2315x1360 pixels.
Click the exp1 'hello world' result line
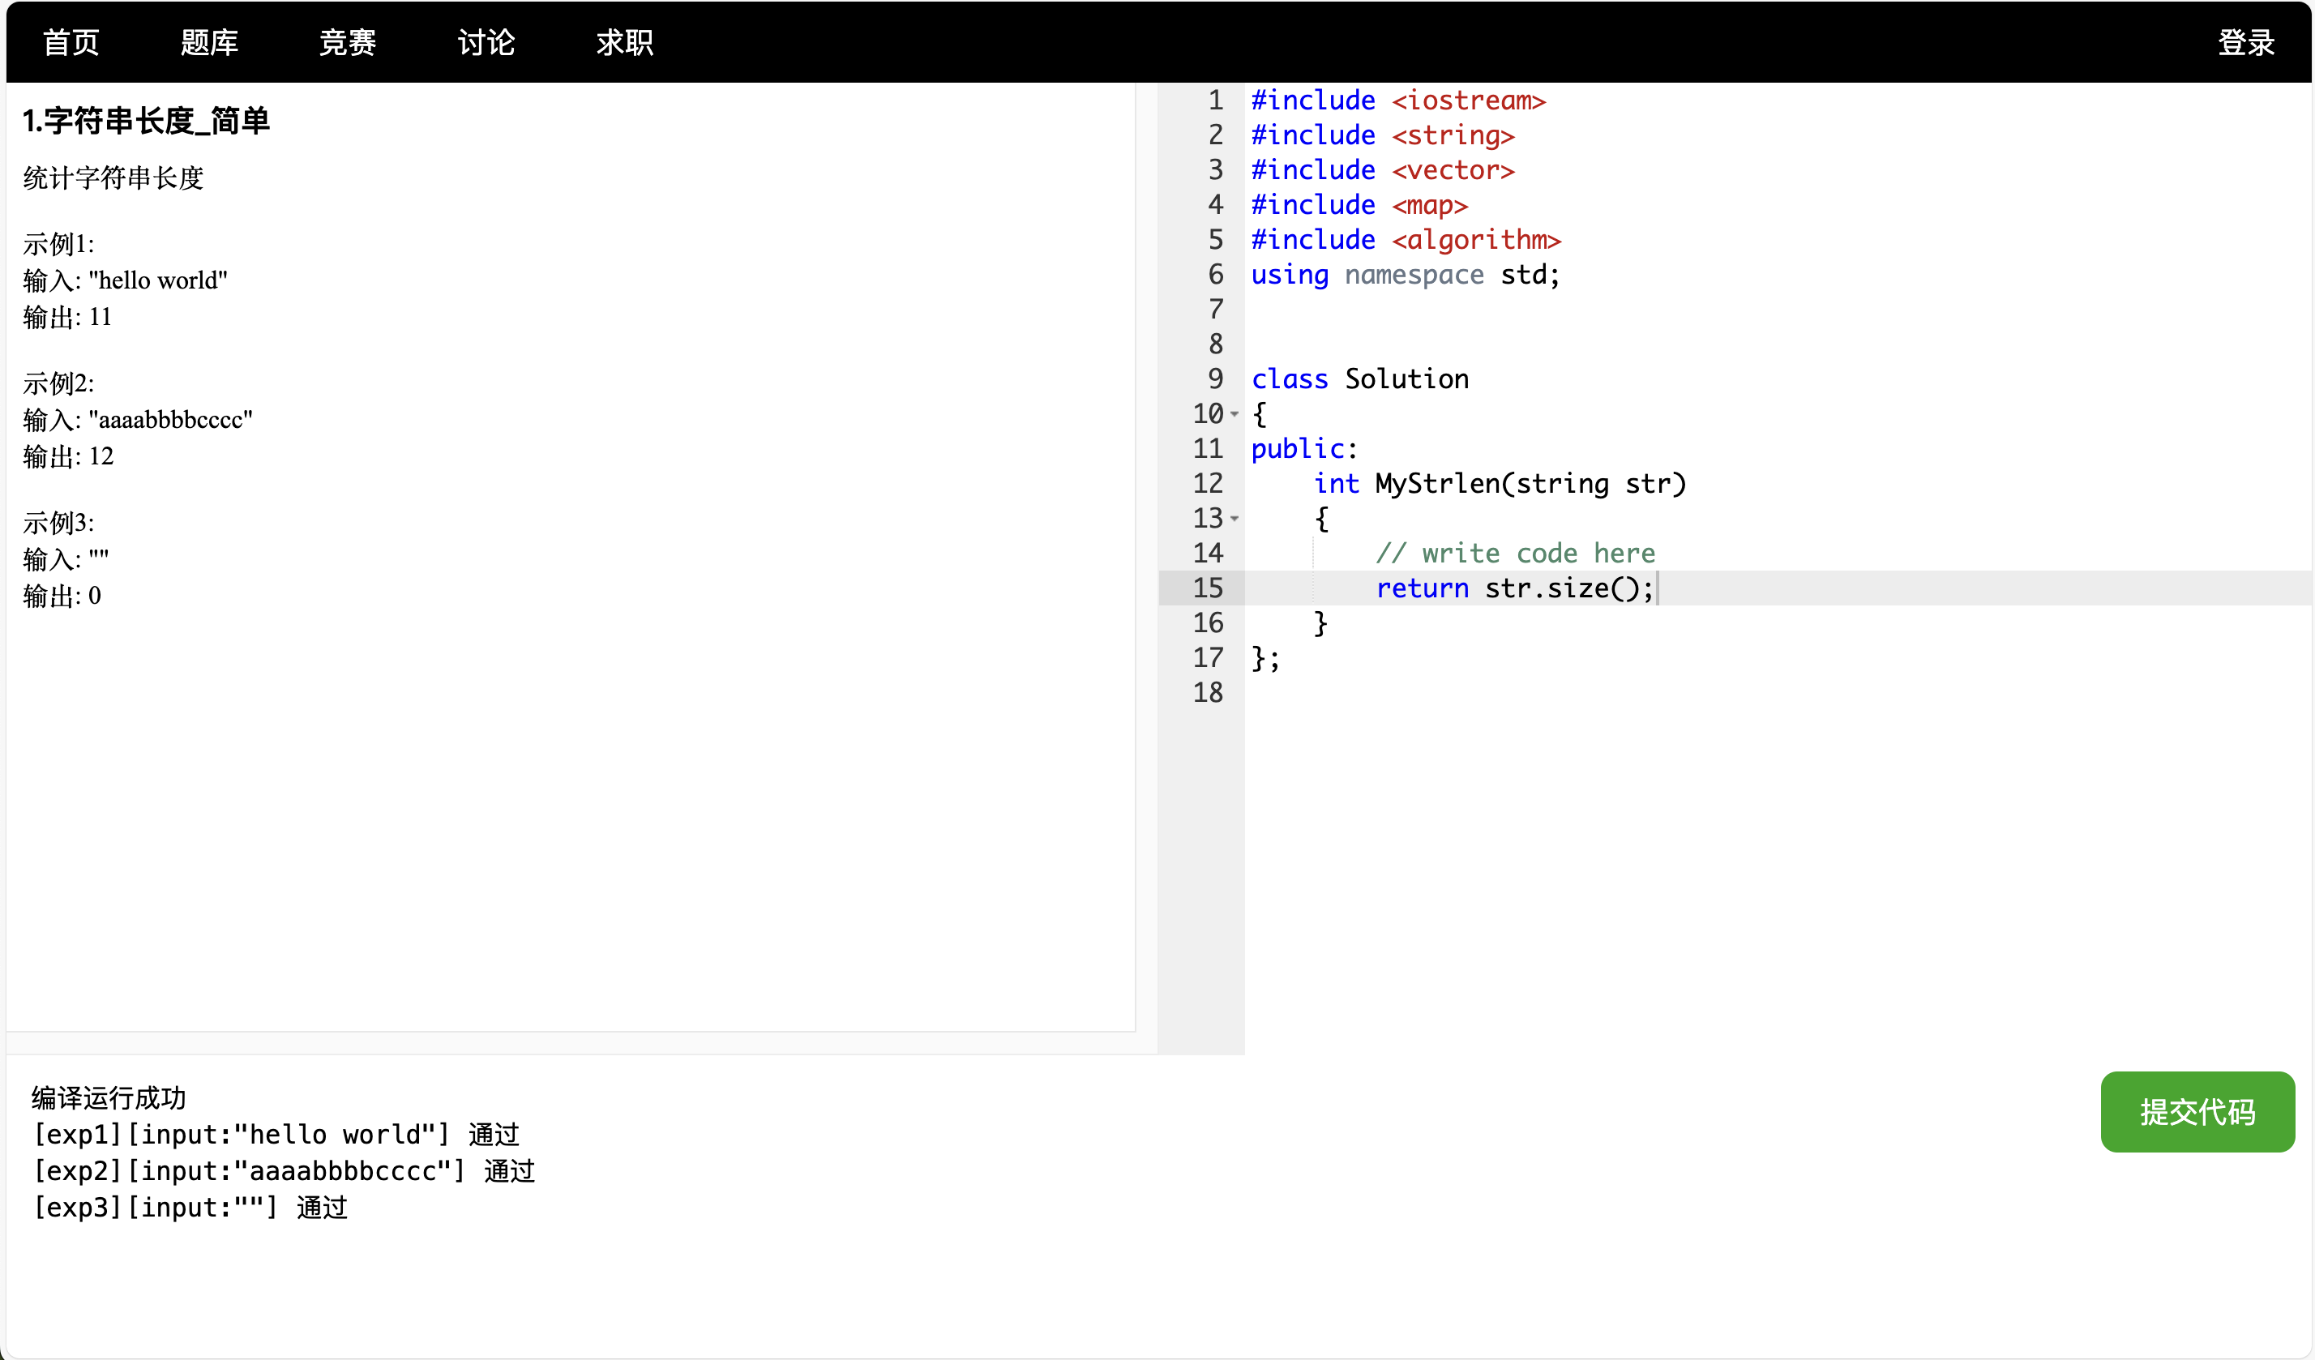click(276, 1134)
